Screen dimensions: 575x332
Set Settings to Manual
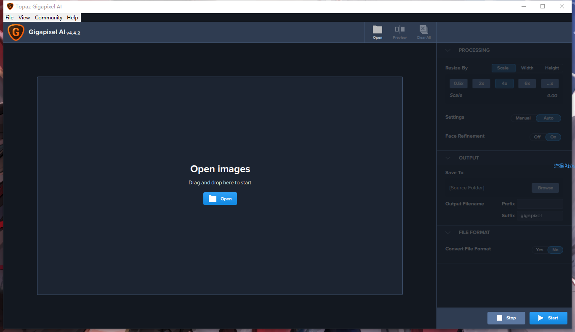[x=523, y=118]
